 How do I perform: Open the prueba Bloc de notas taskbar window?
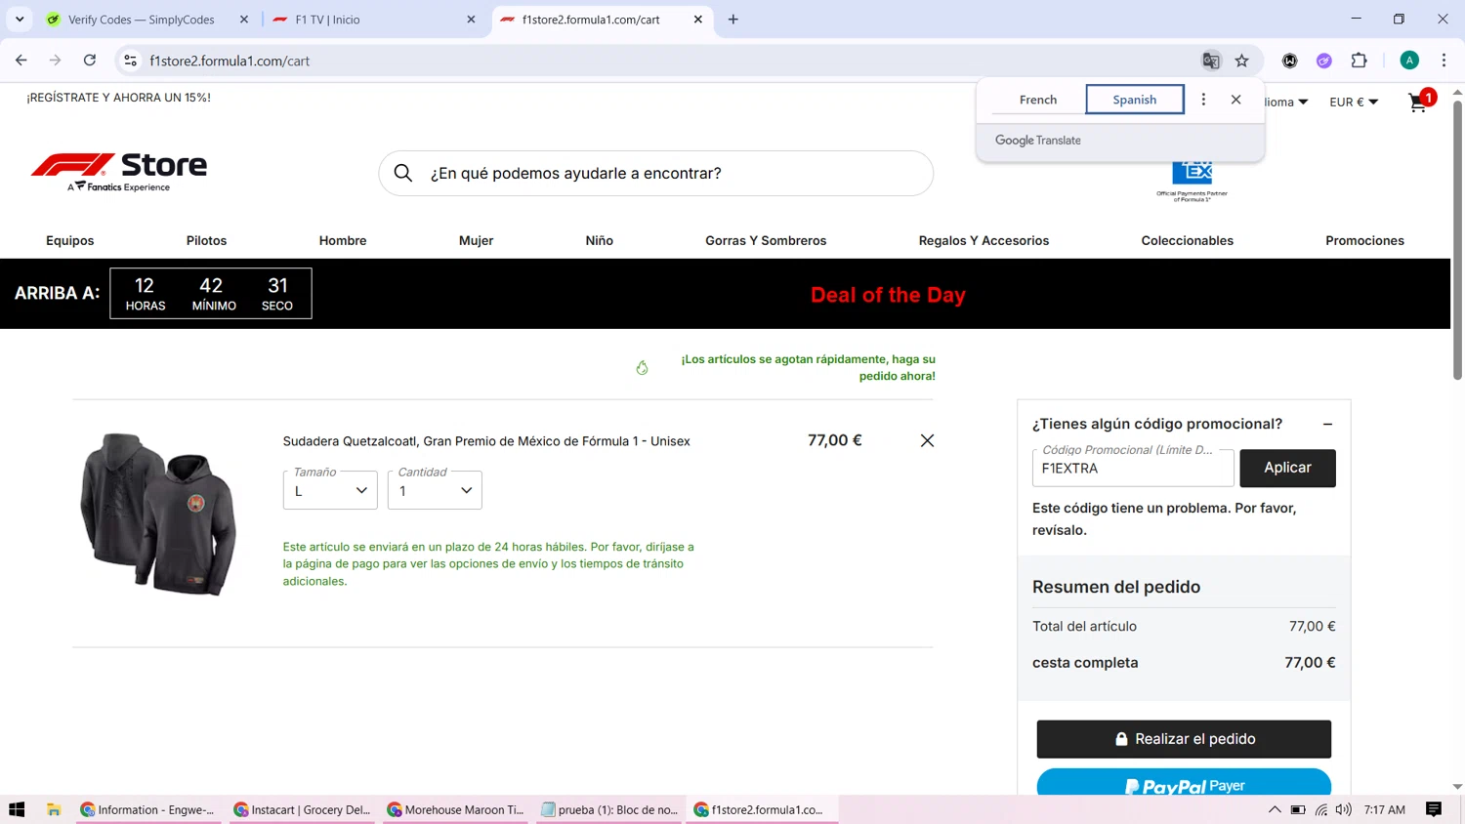tap(610, 809)
